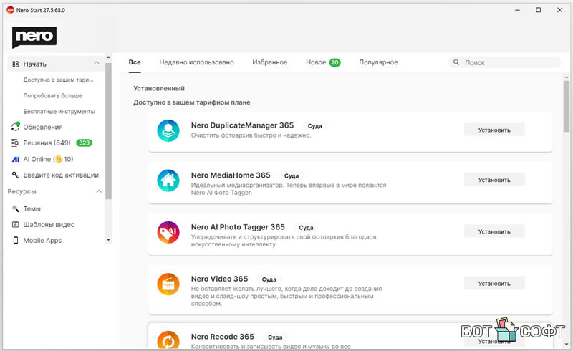Viewport: 573px width, 351px height.
Task: Click the search magnifier icon
Action: (x=456, y=62)
